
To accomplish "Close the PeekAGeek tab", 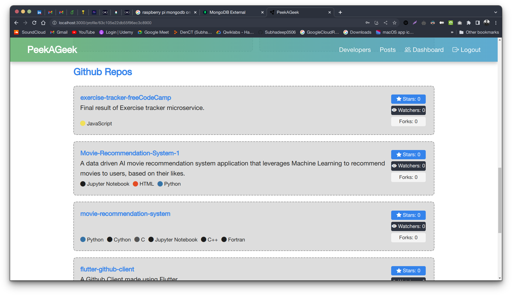I will (x=330, y=12).
